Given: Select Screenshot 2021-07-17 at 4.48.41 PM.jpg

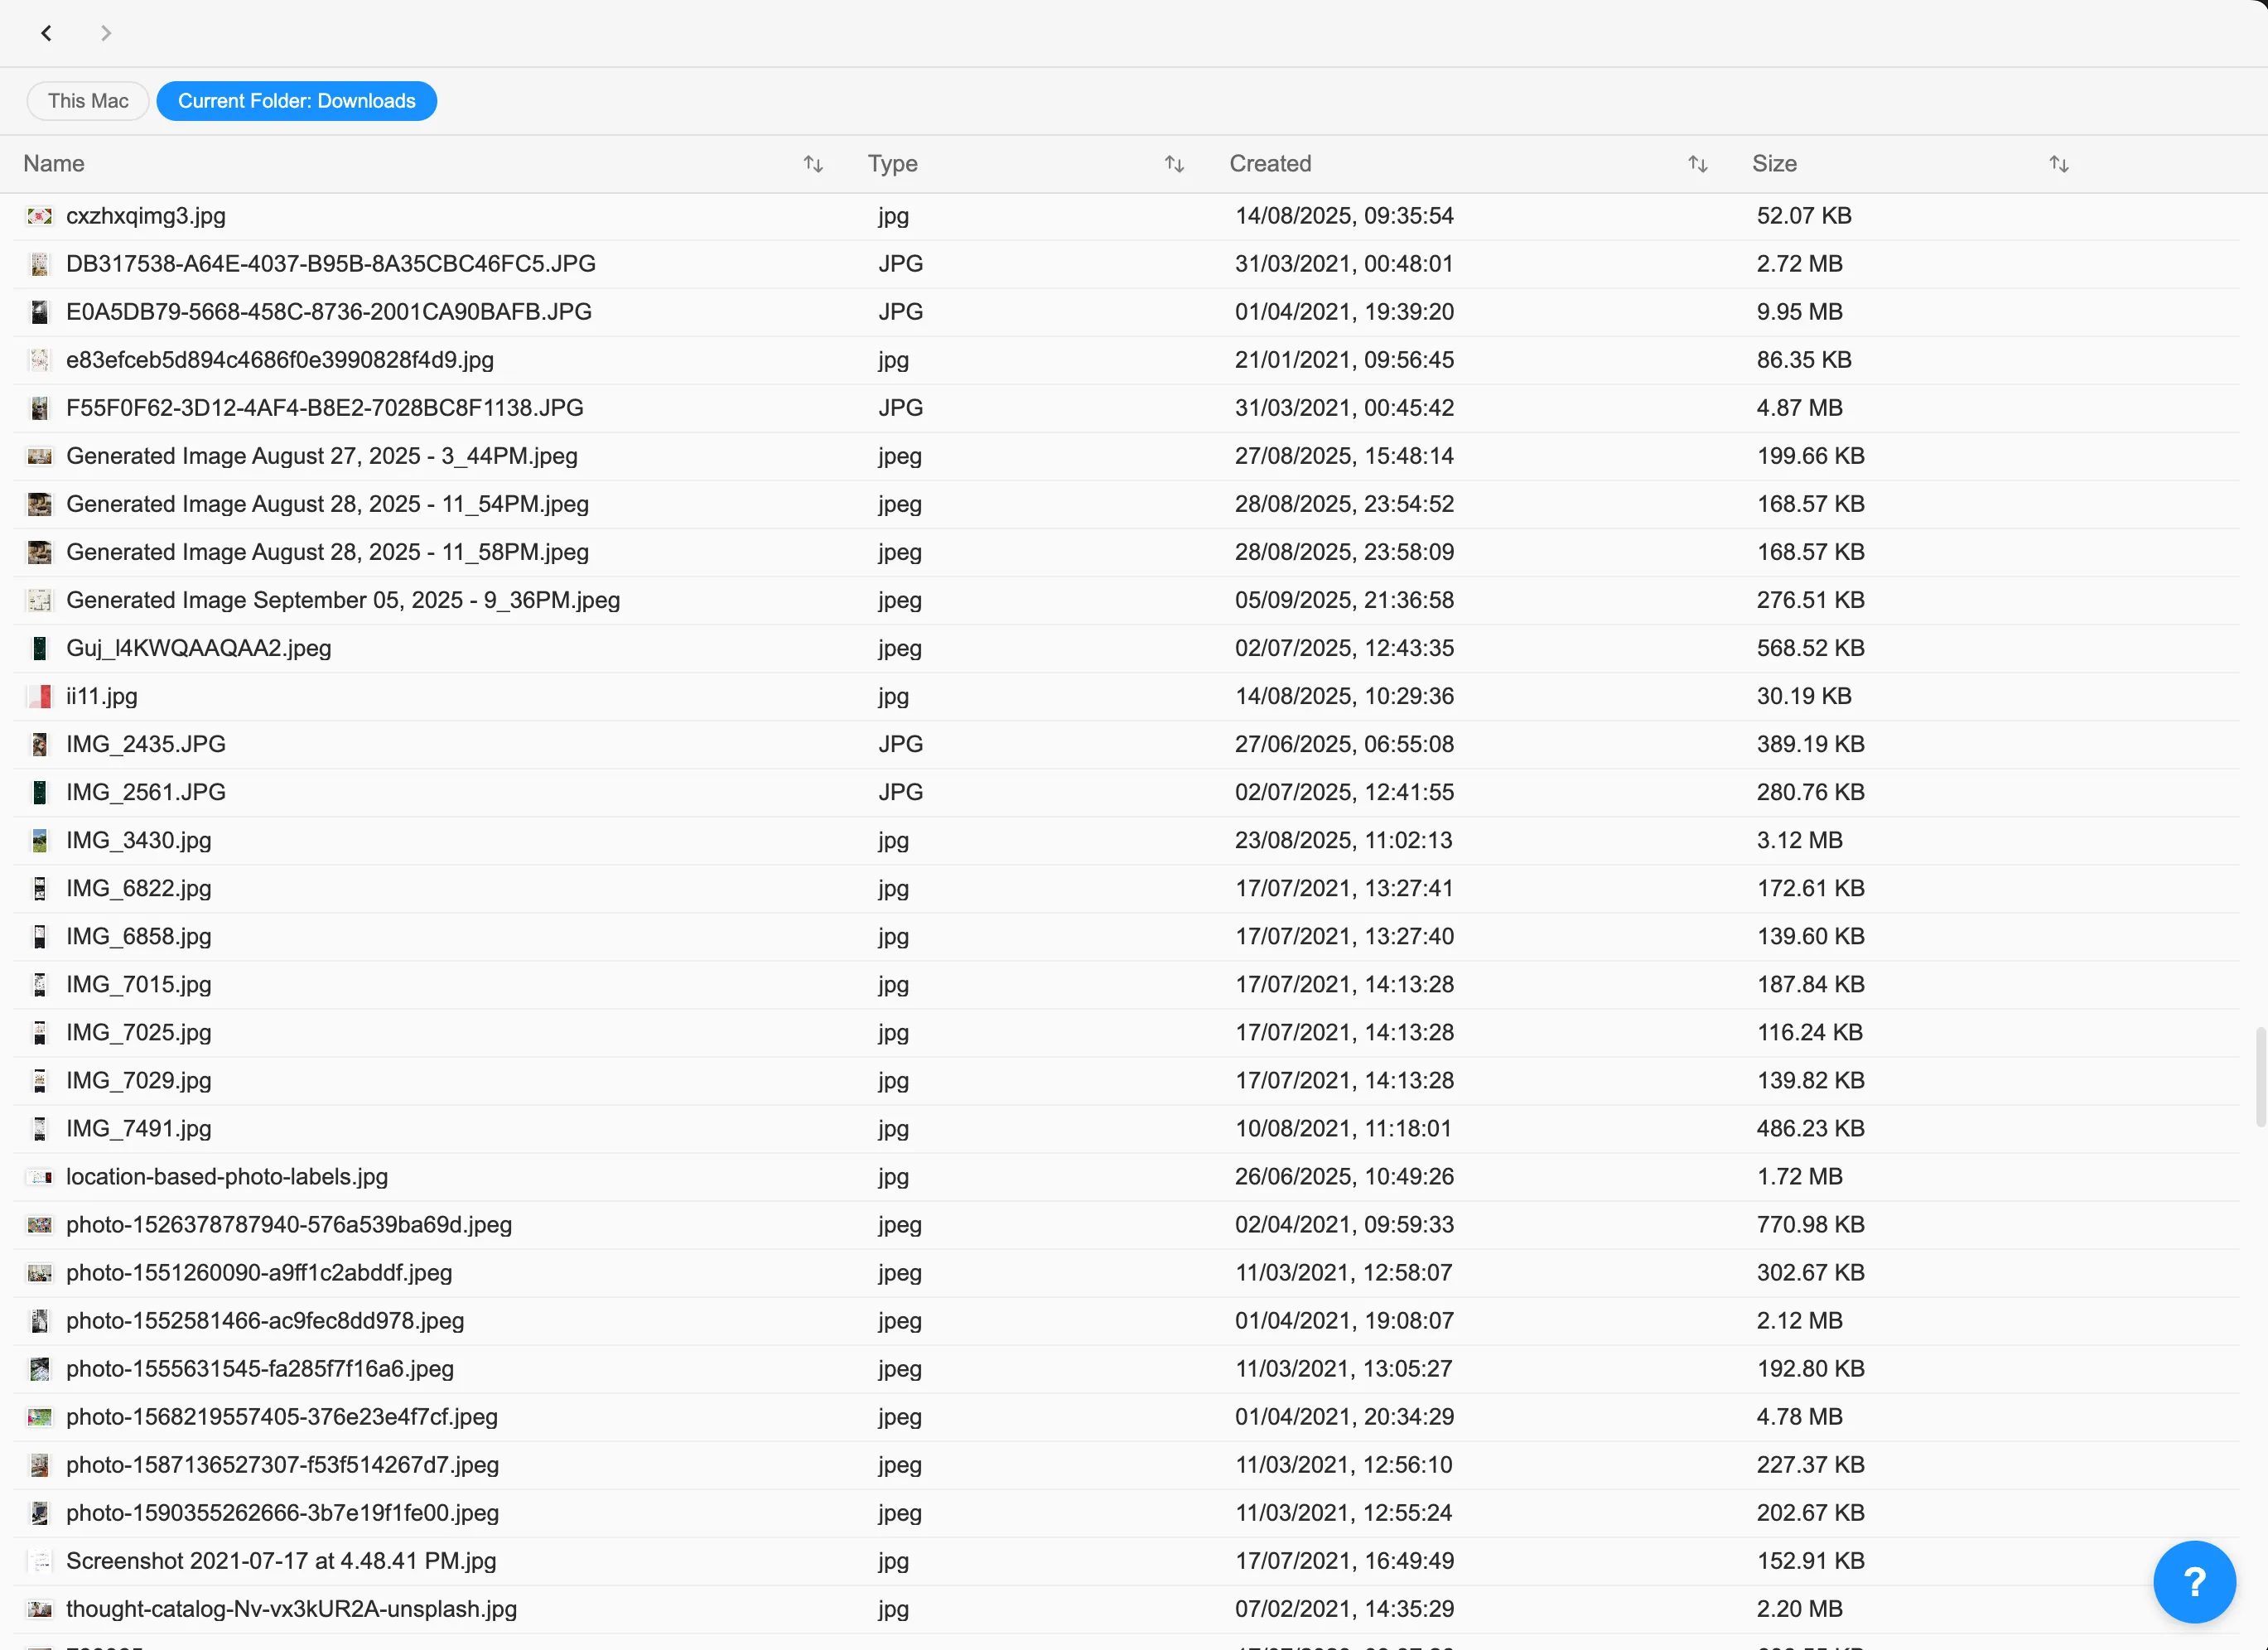Looking at the screenshot, I should tap(281, 1560).
